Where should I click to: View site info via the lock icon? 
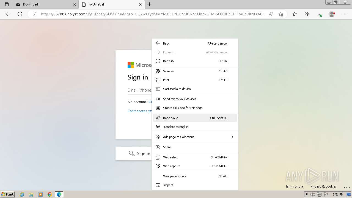click(34, 14)
